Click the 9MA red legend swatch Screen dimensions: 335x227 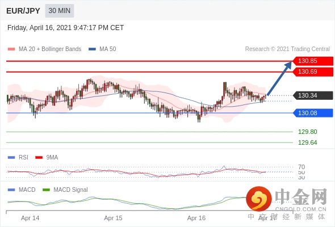pos(39,158)
